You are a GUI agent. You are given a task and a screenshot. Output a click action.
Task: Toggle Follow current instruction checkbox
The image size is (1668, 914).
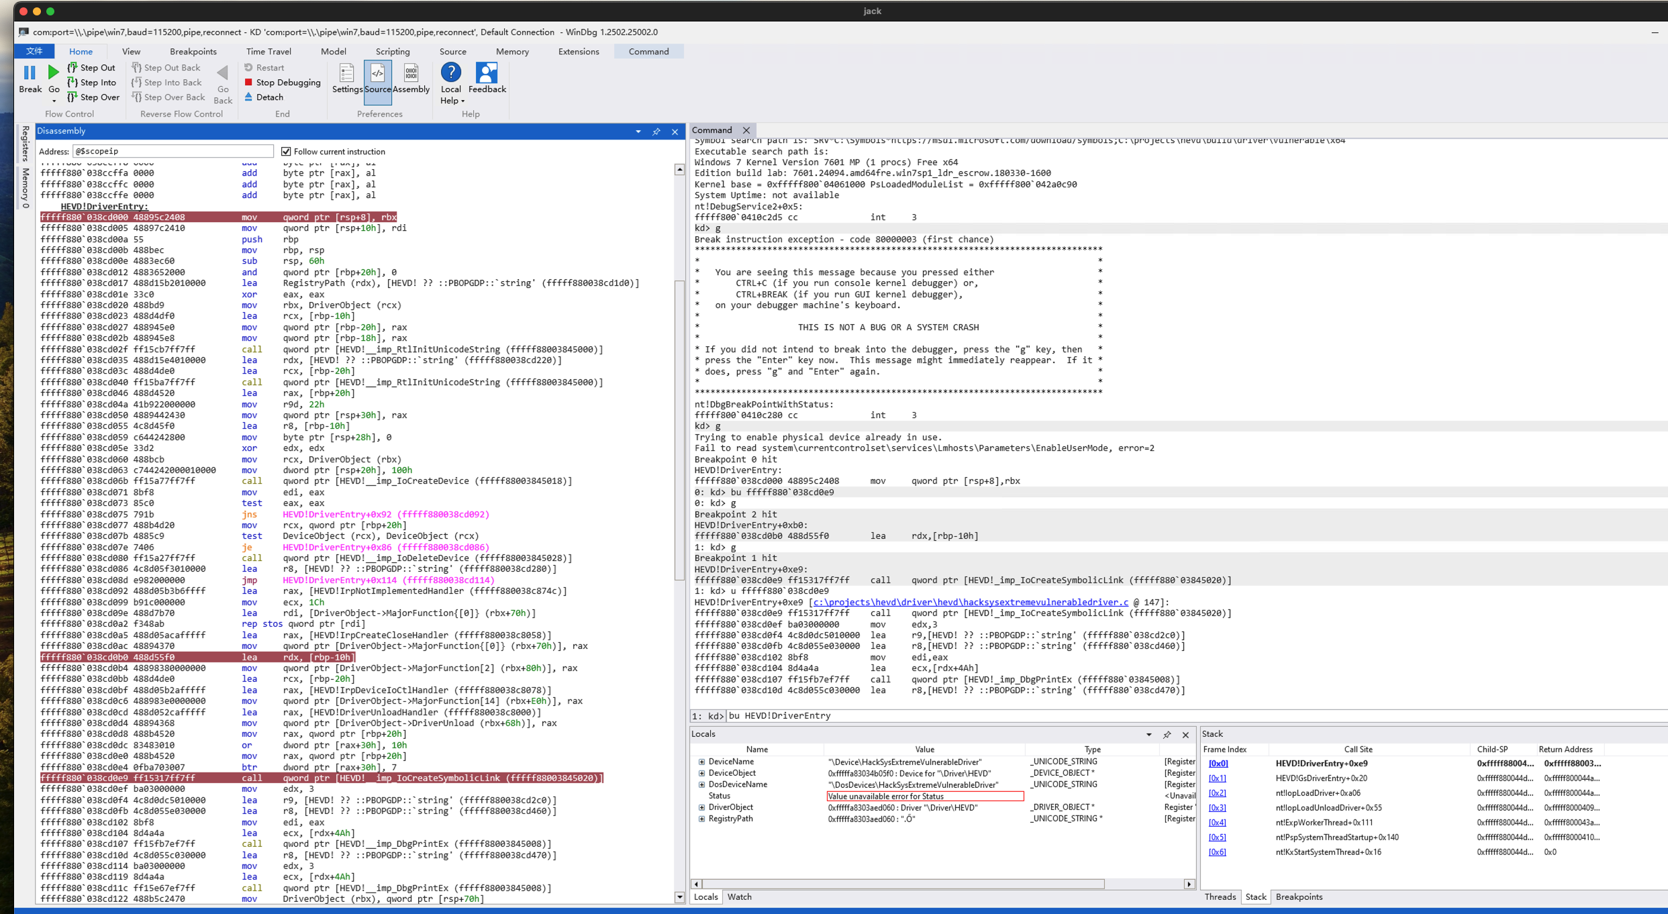[x=286, y=152]
